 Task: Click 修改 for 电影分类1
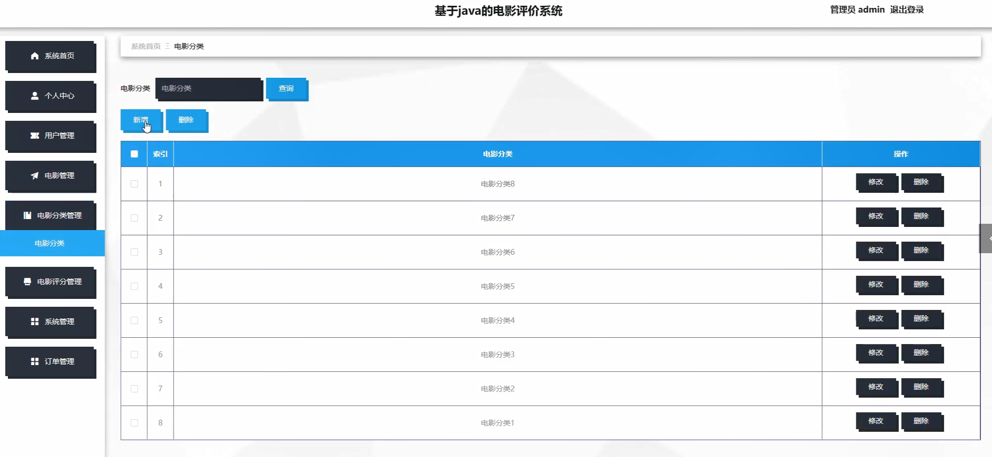point(876,422)
